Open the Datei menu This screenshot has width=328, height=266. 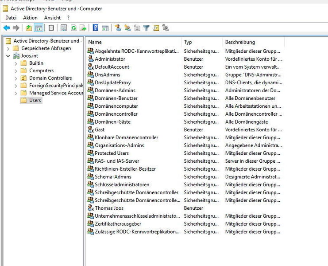pyautogui.click(x=11, y=18)
